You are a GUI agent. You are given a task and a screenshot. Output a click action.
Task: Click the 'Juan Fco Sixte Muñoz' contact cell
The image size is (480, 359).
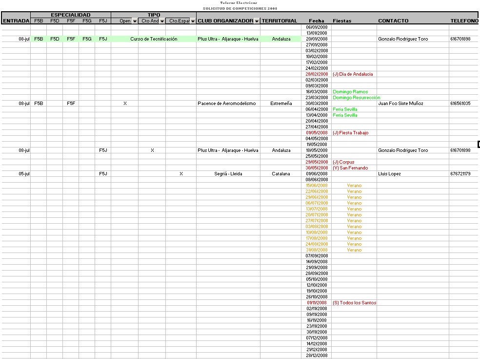(400, 104)
